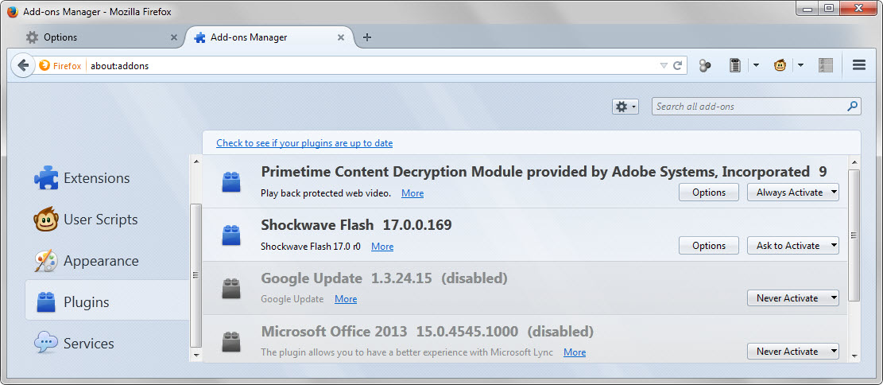Click the Appearance paintbrush icon
The width and height of the screenshot is (883, 385).
(x=45, y=261)
